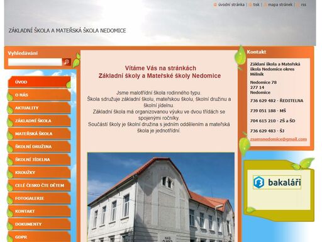Click the print icon beside tisk
The height and width of the screenshot is (242, 322).
(250, 5)
